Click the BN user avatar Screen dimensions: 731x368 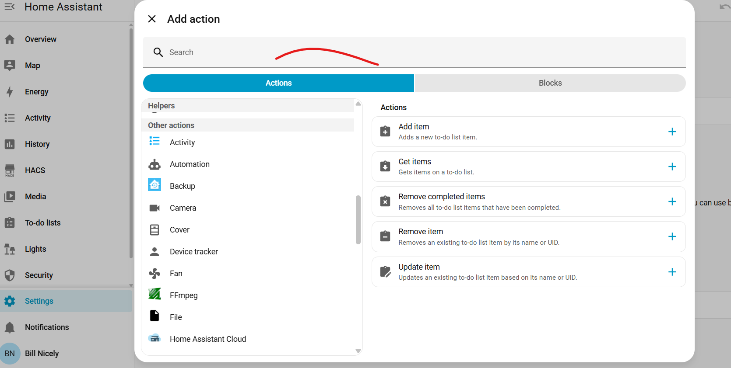pos(10,354)
